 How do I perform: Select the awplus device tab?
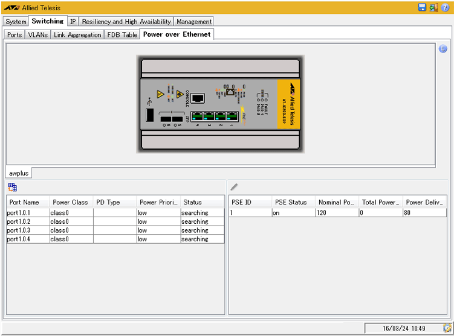(19, 173)
